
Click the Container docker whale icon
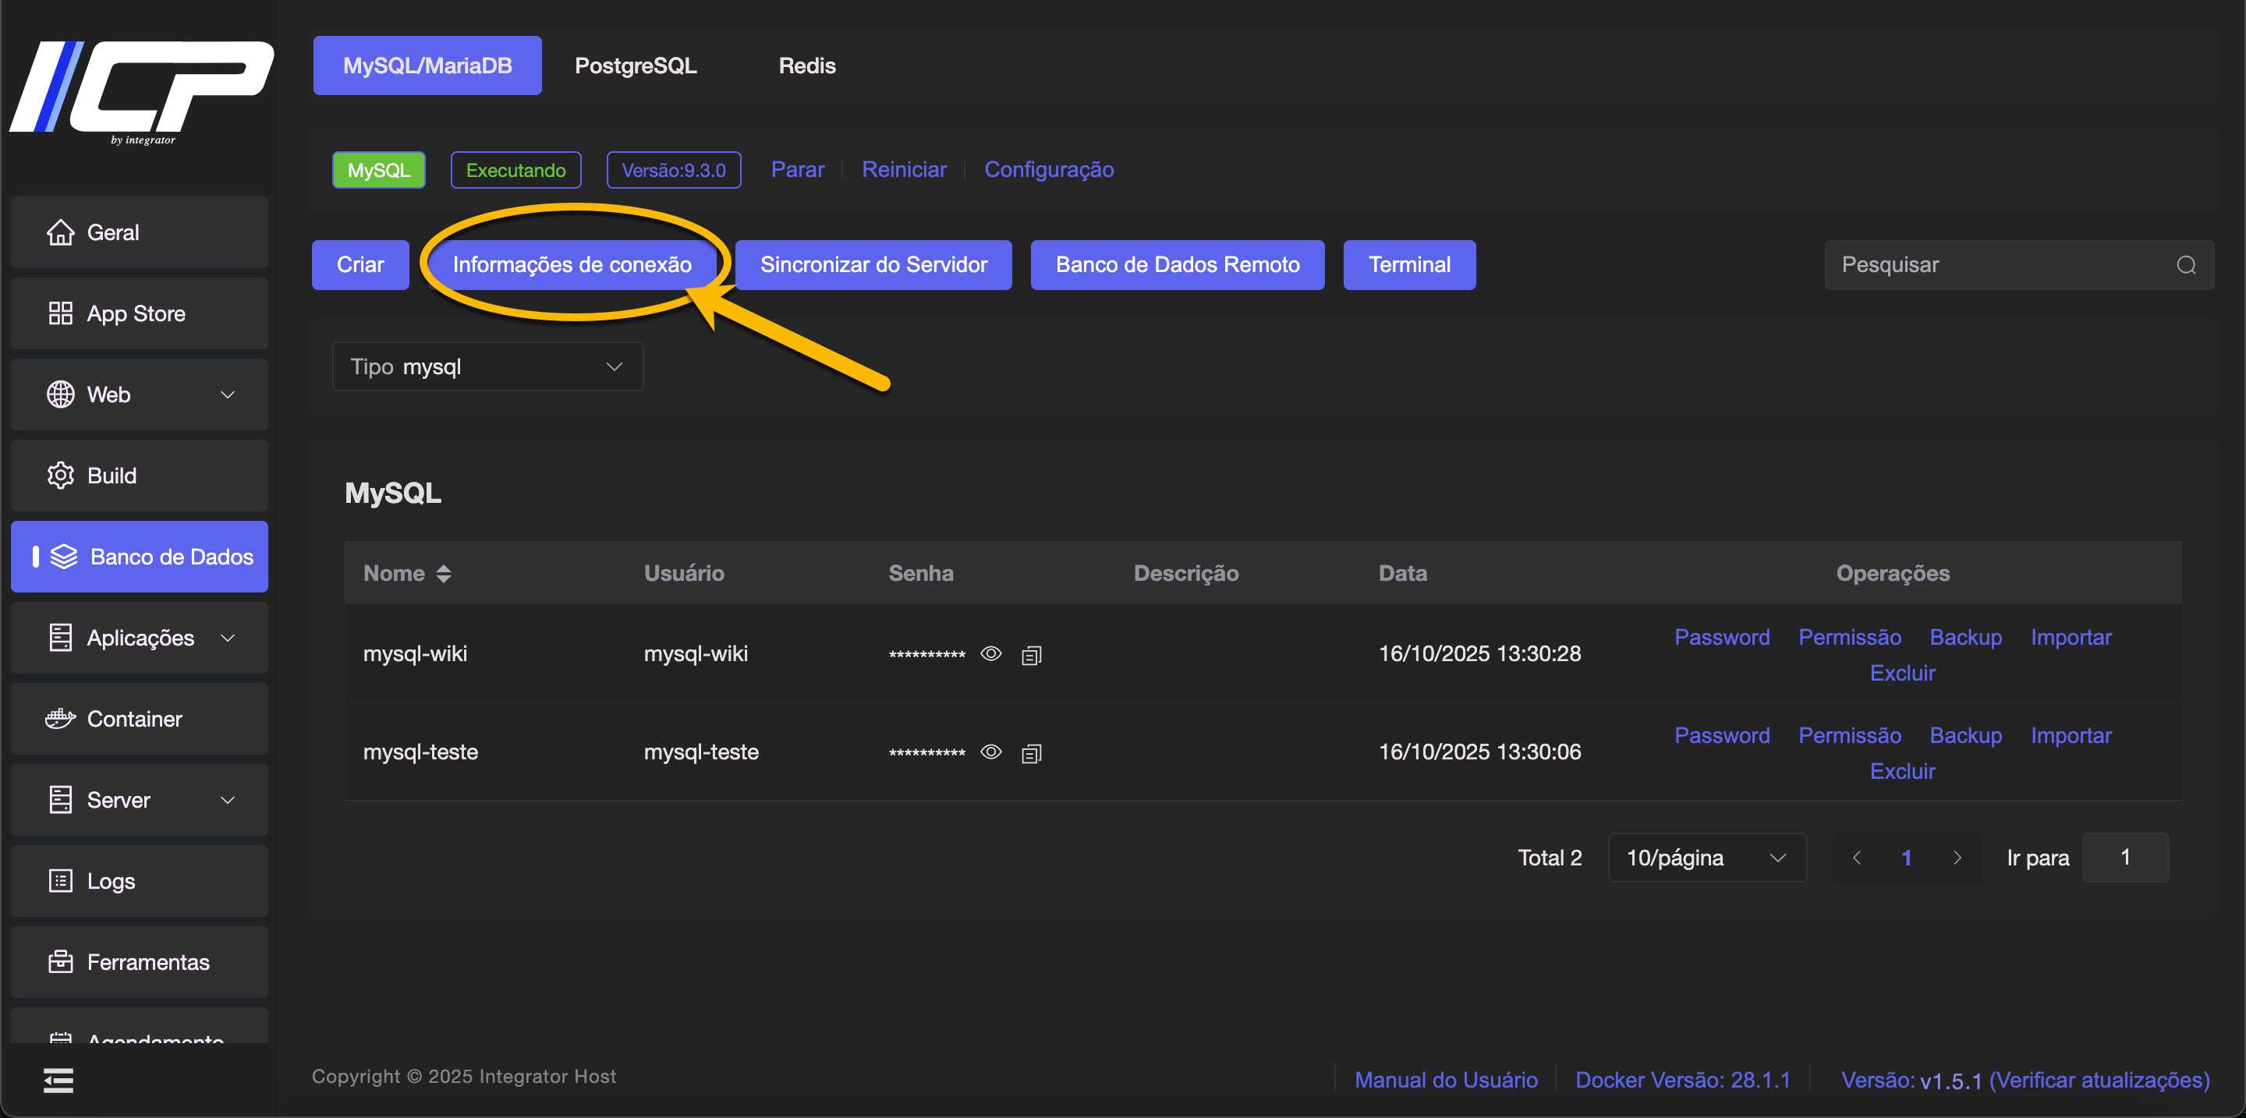(60, 719)
